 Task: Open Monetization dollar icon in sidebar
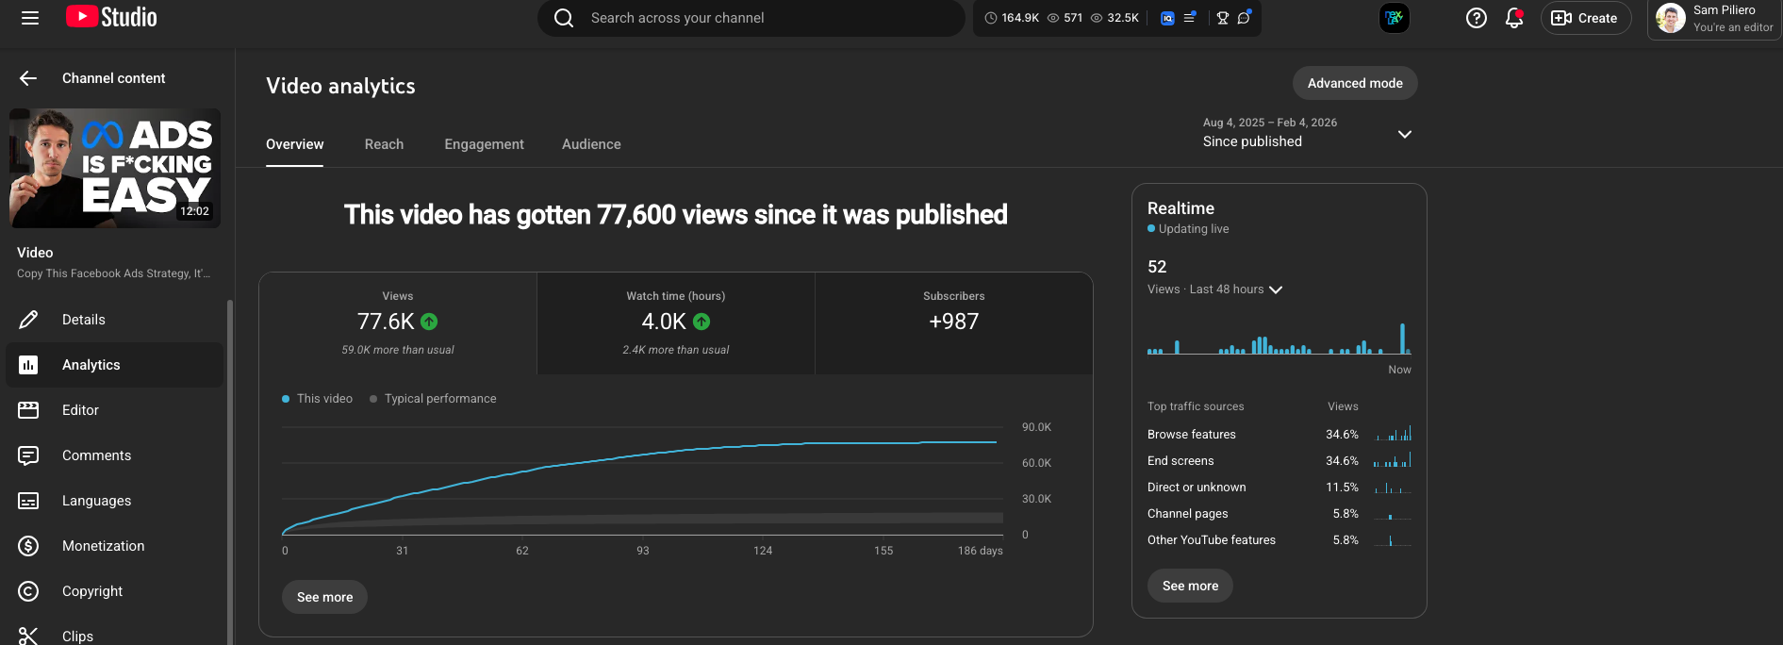(28, 546)
